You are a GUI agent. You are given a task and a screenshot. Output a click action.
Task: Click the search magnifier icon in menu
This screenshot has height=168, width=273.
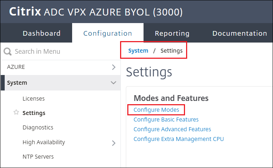coord(8,52)
